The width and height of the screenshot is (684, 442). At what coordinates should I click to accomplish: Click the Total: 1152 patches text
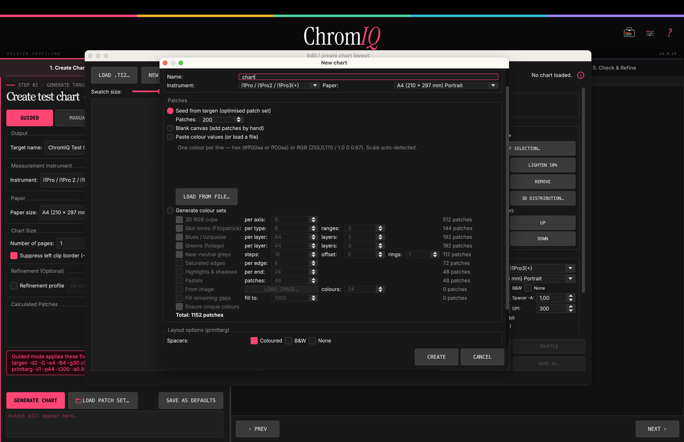pyautogui.click(x=199, y=315)
